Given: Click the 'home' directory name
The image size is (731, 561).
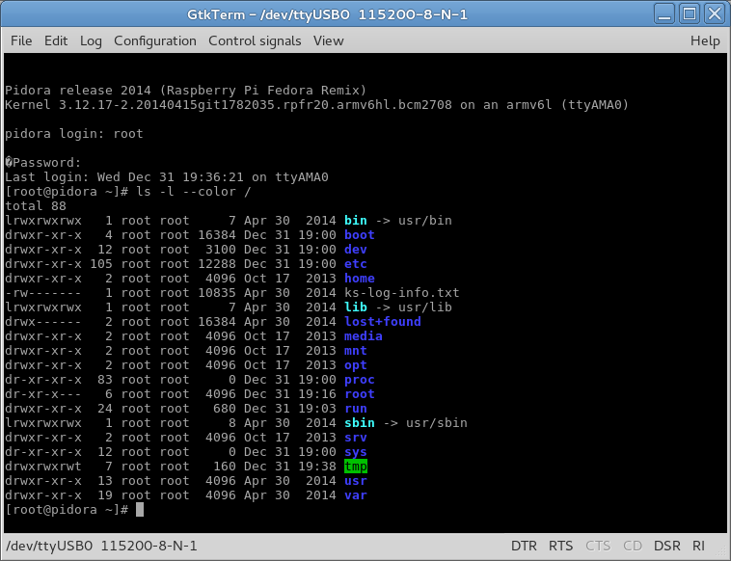Looking at the screenshot, I should point(359,279).
